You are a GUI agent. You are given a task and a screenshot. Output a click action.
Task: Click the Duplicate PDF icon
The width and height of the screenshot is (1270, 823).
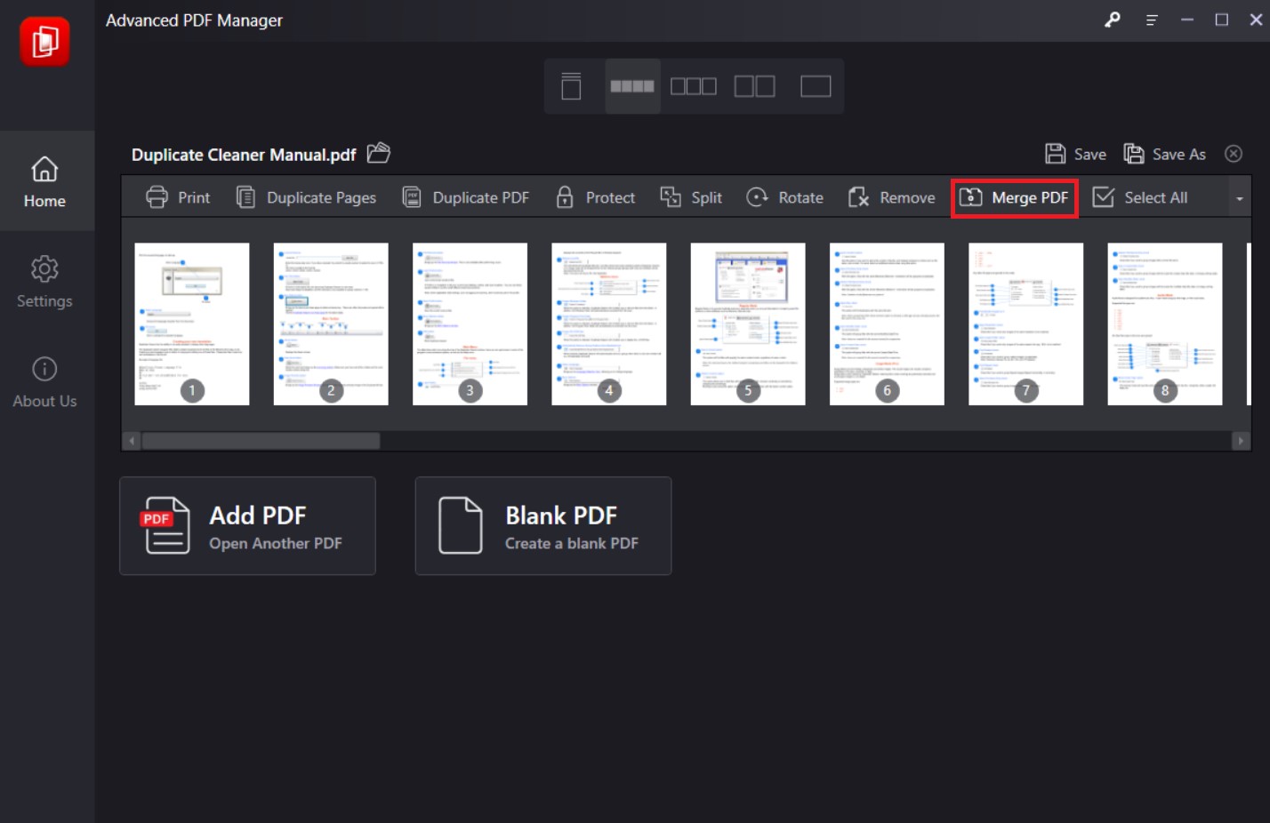(x=411, y=196)
